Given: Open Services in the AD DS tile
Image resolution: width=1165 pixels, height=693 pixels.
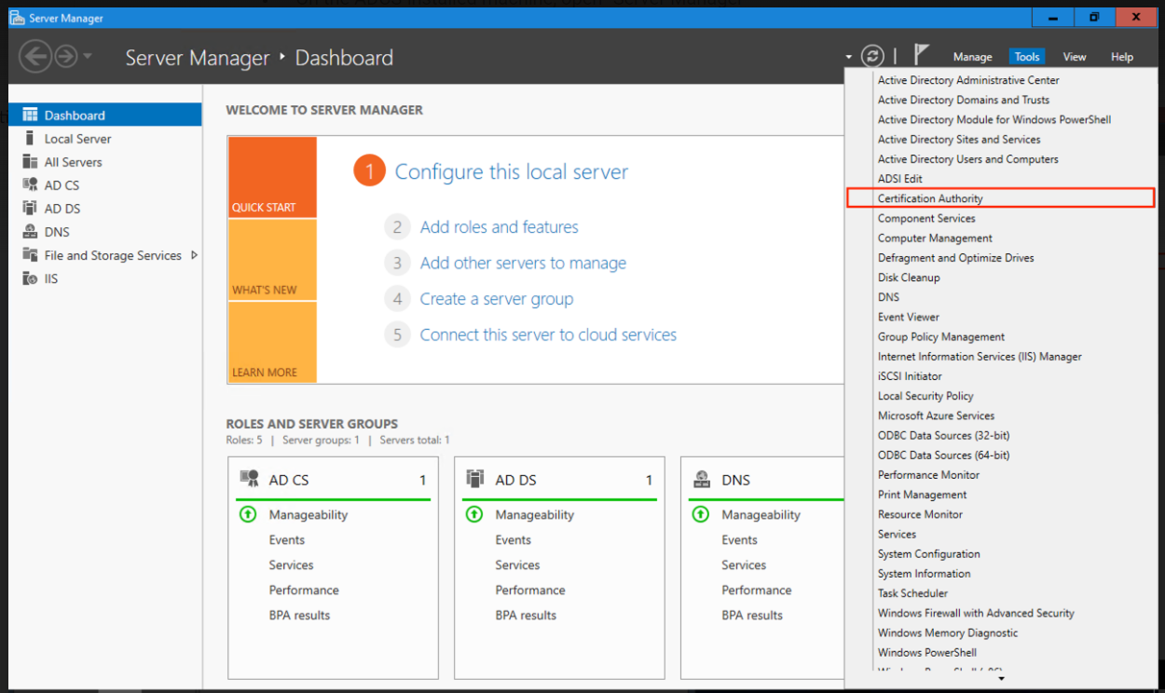Looking at the screenshot, I should [x=517, y=565].
